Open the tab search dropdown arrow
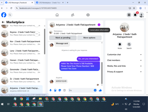Screen dimensions: 148x112 coord(2,3)
